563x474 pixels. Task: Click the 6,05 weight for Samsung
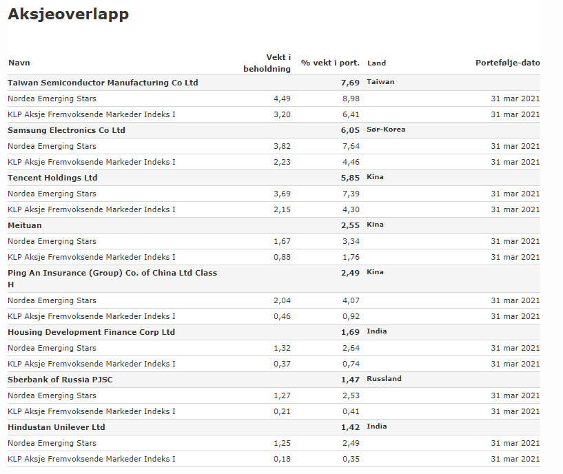tap(350, 130)
